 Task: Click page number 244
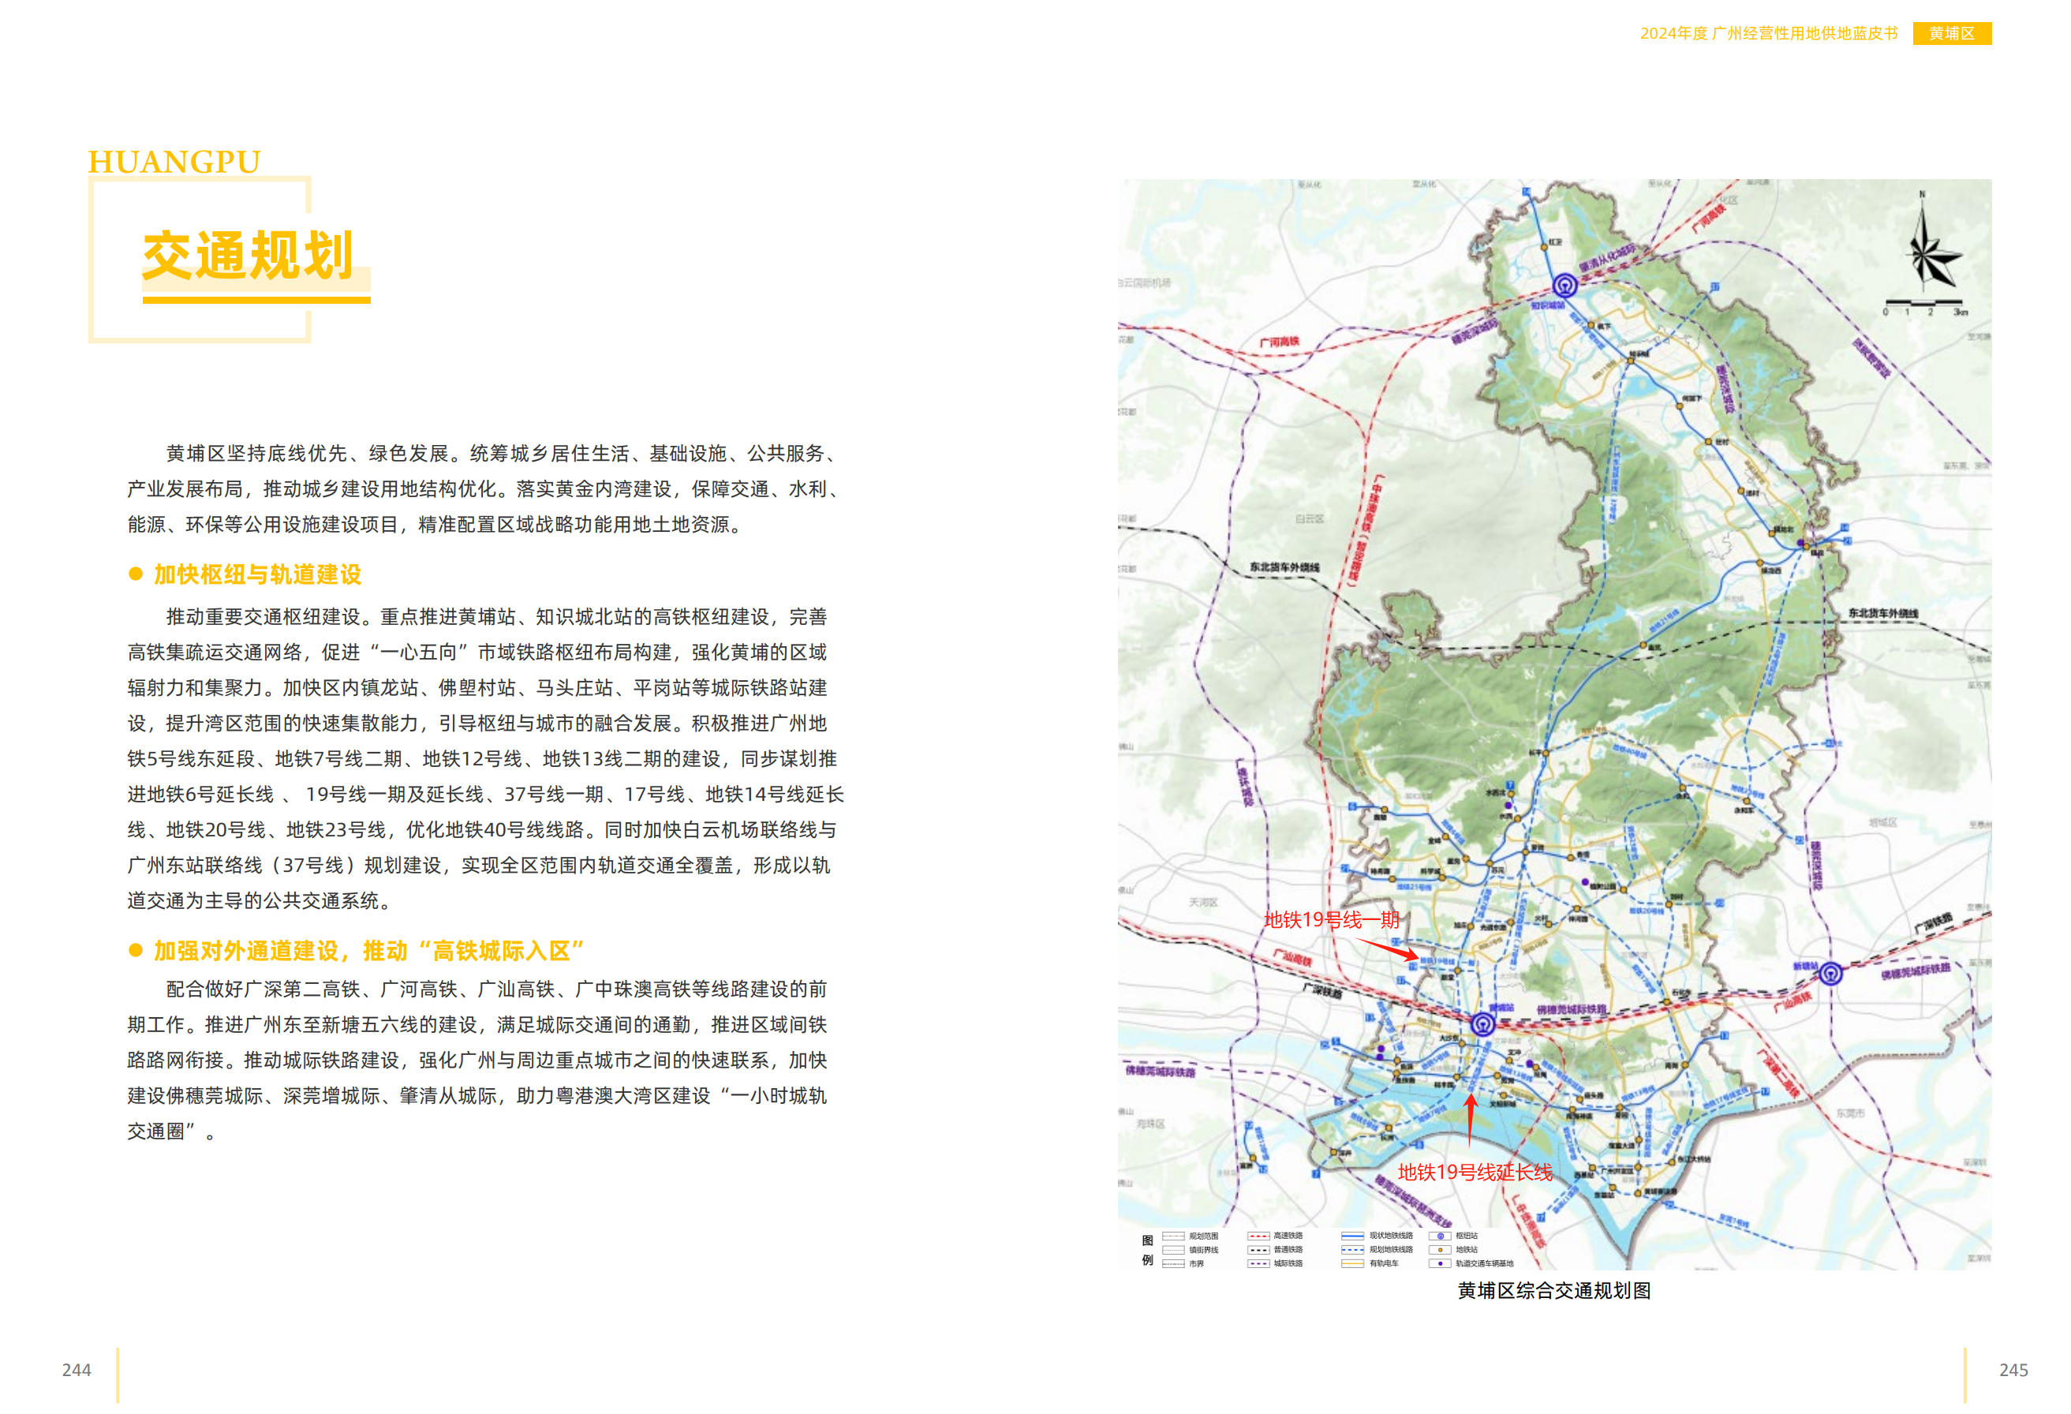coord(77,1371)
